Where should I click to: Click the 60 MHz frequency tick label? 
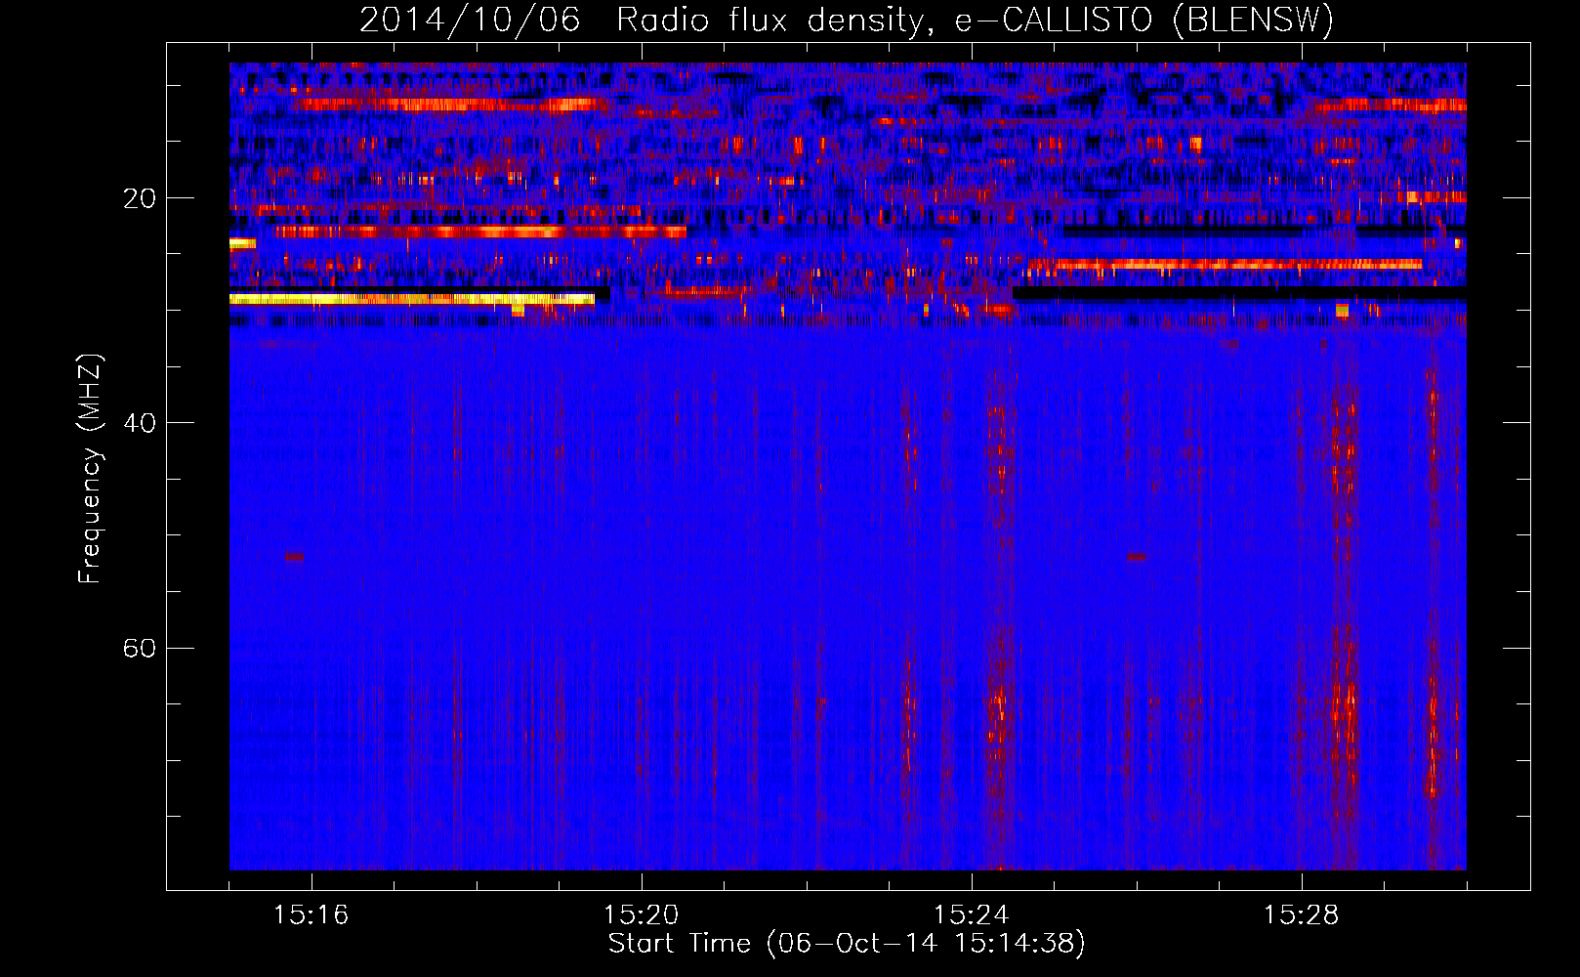pyautogui.click(x=139, y=648)
